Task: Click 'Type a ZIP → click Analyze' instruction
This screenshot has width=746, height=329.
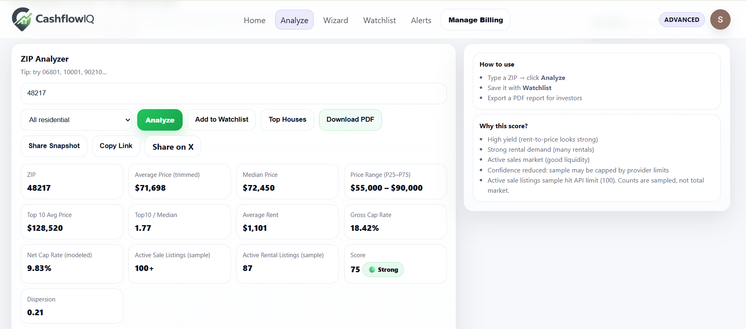Action: pyautogui.click(x=526, y=78)
